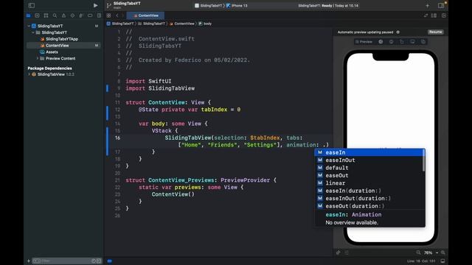Add an editor on the right
This screenshot has width=472, height=265.
coord(444,15)
